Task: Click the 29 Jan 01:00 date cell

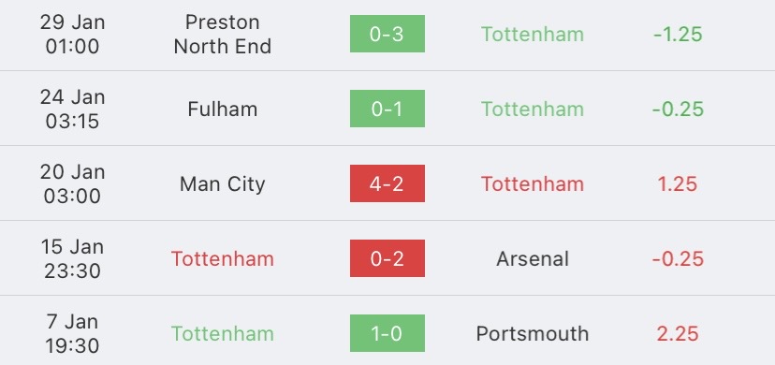Action: click(x=73, y=34)
